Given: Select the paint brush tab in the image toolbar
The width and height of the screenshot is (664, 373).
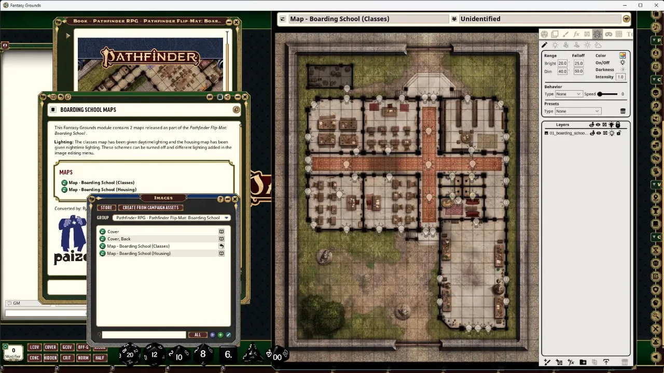Looking at the screenshot, I should pos(565,34).
